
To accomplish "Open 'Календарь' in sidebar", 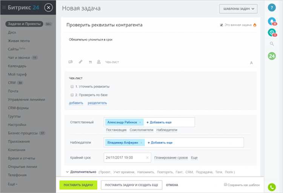I will click(17, 66).
